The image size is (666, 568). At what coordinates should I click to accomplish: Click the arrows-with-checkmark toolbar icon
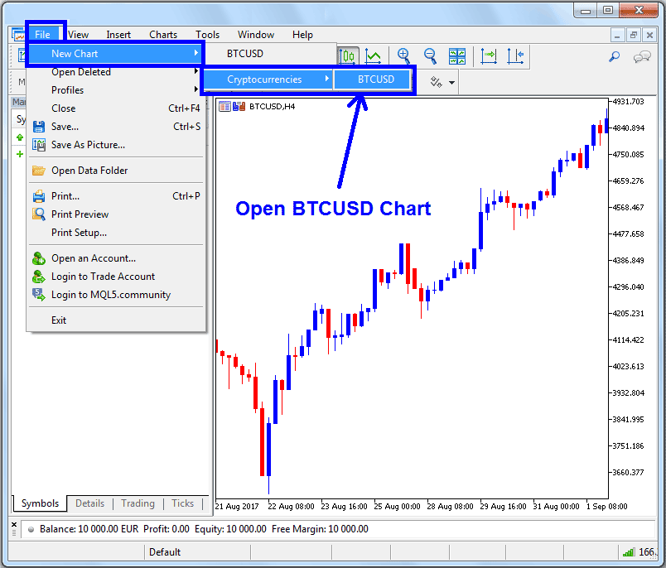click(437, 81)
